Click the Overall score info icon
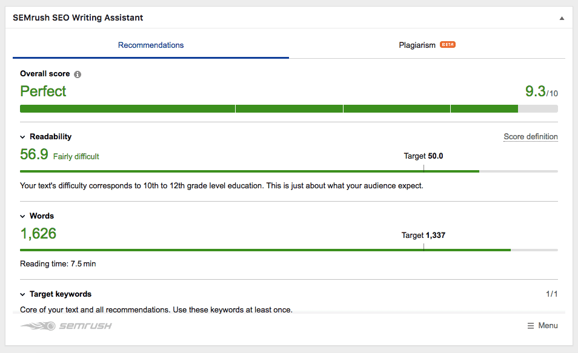 (x=78, y=74)
